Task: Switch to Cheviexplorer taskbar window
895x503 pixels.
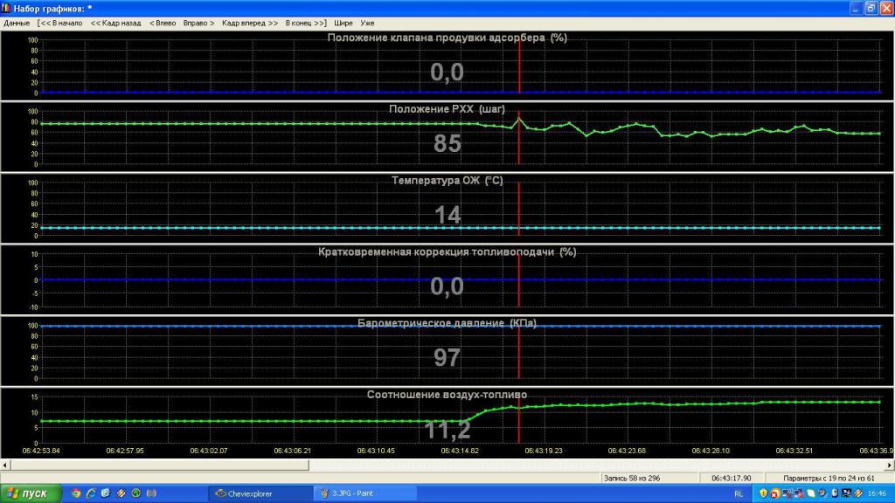Action: pyautogui.click(x=260, y=493)
